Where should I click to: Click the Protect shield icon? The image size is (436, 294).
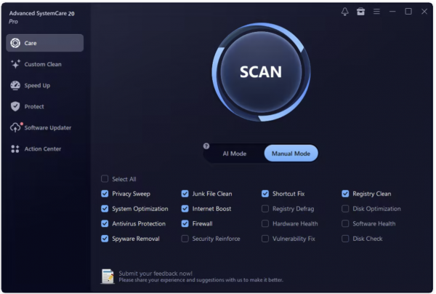click(15, 106)
